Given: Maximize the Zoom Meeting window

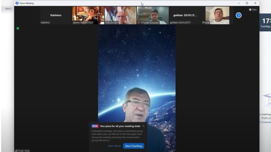Looking at the screenshot, I should click(x=247, y=3).
